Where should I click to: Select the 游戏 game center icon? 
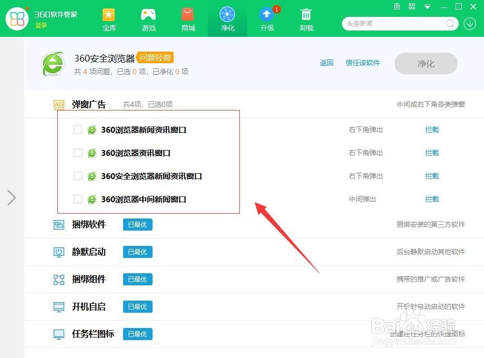point(148,15)
